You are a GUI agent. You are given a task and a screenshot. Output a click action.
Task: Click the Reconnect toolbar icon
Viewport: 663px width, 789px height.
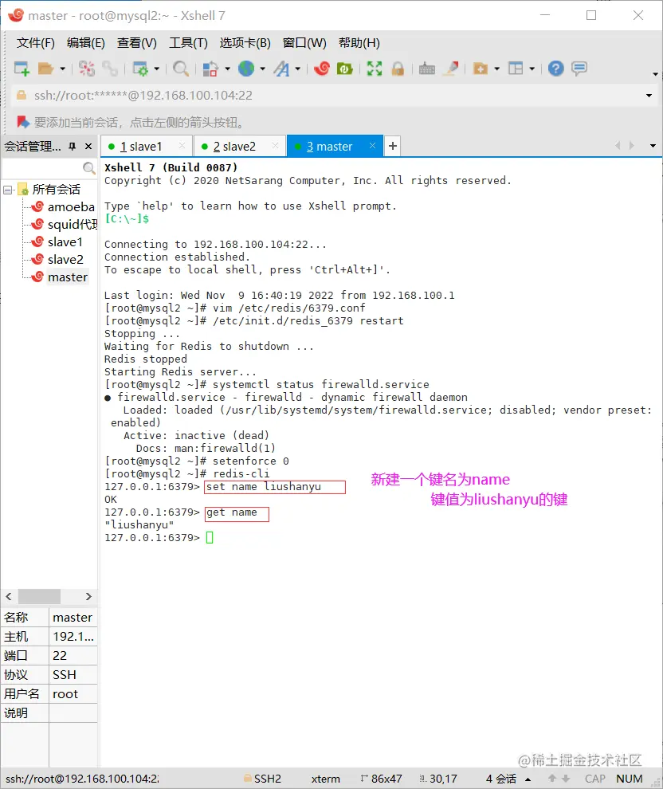tap(87, 69)
